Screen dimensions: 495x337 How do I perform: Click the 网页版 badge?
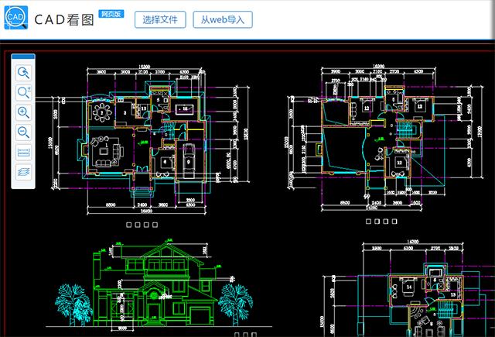click(x=111, y=14)
